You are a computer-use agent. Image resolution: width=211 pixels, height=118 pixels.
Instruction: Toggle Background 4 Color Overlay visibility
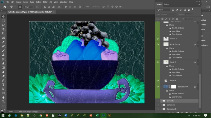(170, 97)
